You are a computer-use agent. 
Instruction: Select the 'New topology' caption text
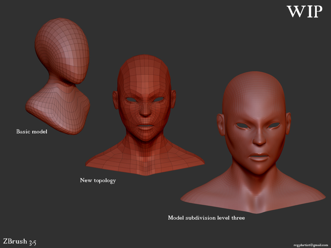click(98, 181)
